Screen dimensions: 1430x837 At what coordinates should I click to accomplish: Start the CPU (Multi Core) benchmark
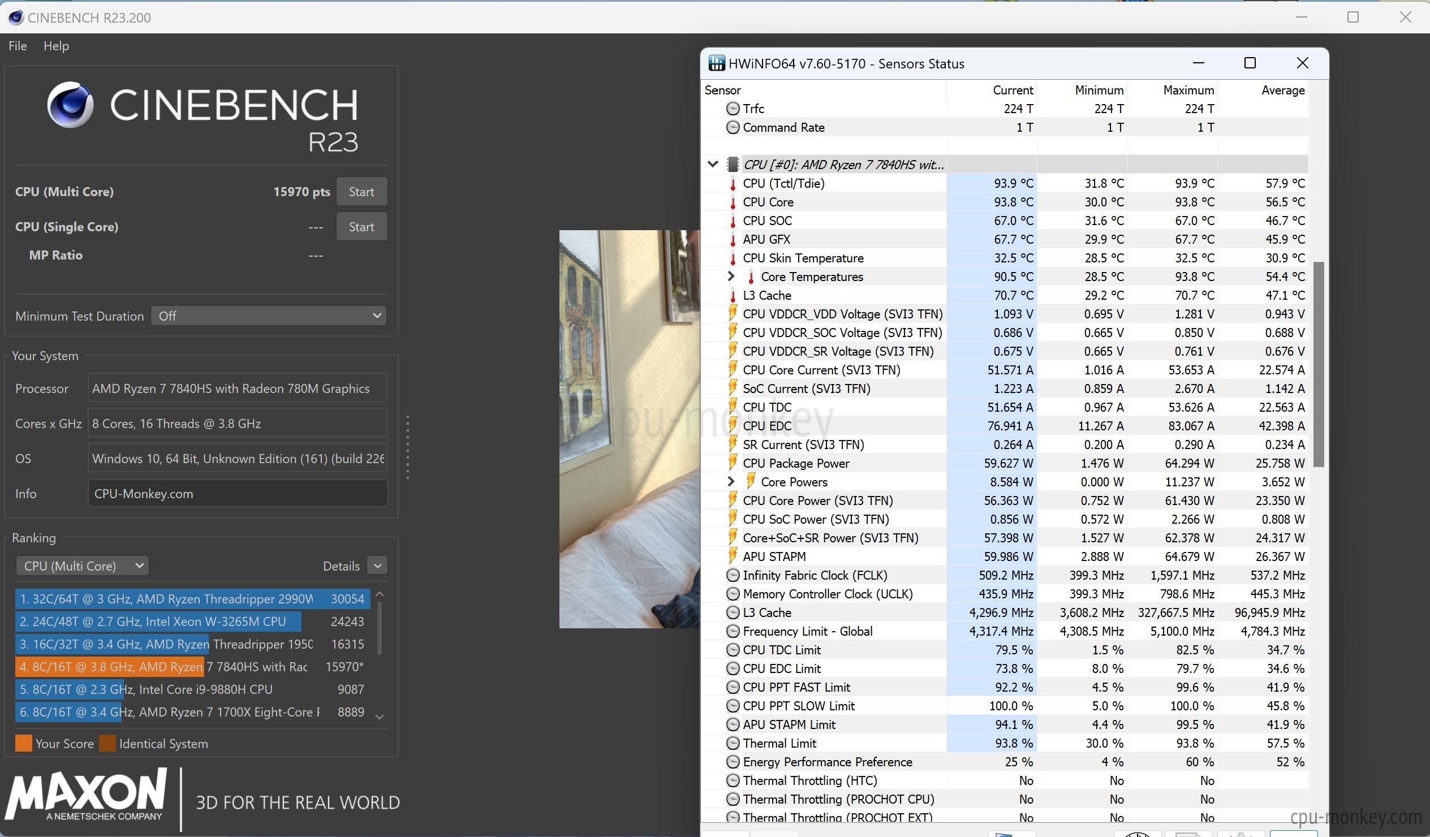pos(361,192)
